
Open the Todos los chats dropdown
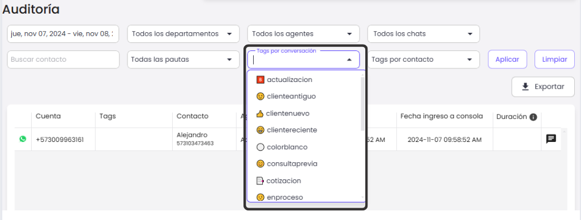coord(424,34)
